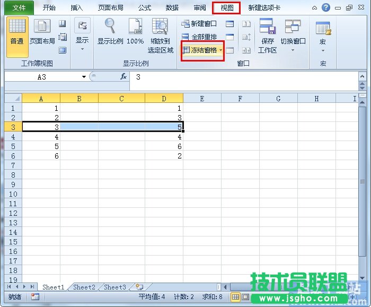371x307 pixels.
Task: Click the 保存工作区 save workspace icon
Action: click(268, 35)
